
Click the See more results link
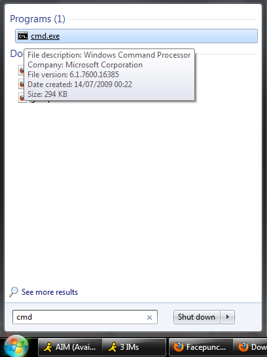click(x=50, y=292)
